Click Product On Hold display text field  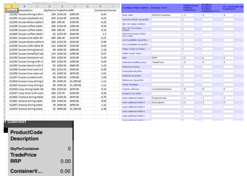166,94
